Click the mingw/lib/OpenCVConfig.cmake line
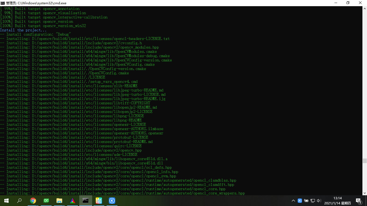The width and height of the screenshot is (367, 206). click(77, 64)
